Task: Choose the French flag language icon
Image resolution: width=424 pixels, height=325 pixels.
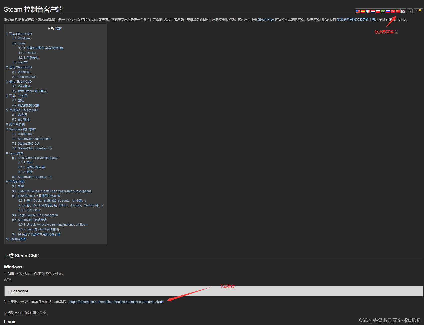Action: (x=368, y=11)
